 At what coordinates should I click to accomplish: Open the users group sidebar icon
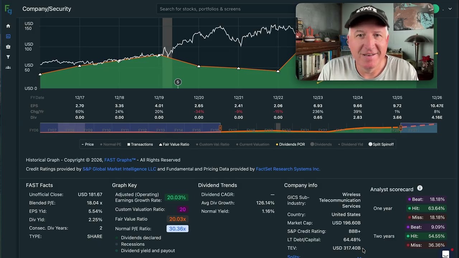pyautogui.click(x=8, y=67)
